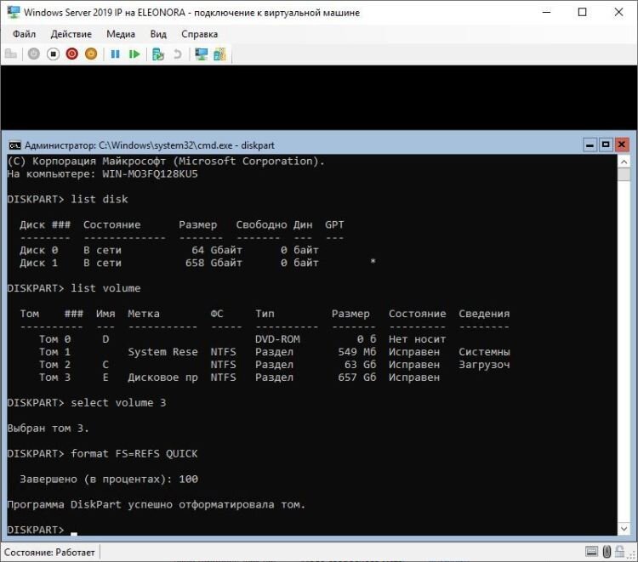638x562 pixels.
Task: Click 'format FS=REFS QUICK' command text
Action: 134,454
